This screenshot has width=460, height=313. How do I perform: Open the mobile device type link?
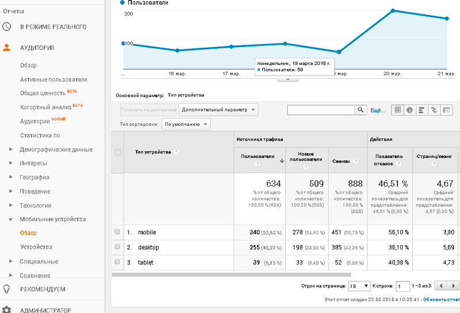147,232
